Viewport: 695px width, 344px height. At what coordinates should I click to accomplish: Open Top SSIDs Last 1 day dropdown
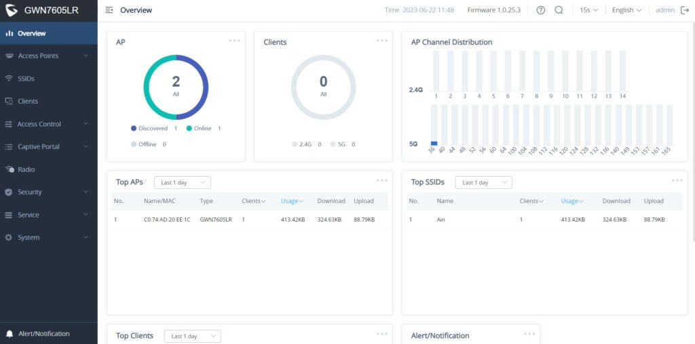pyautogui.click(x=483, y=183)
